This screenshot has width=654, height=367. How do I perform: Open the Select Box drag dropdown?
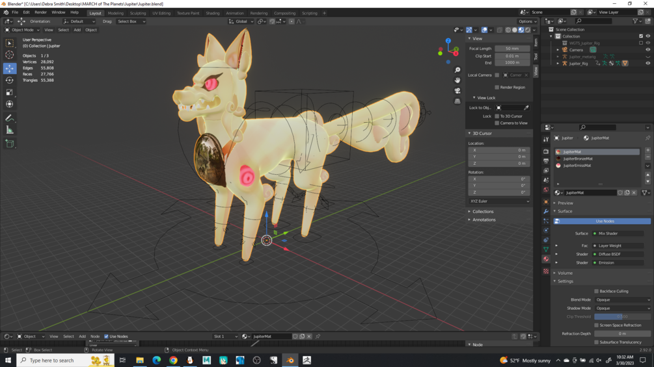(131, 21)
